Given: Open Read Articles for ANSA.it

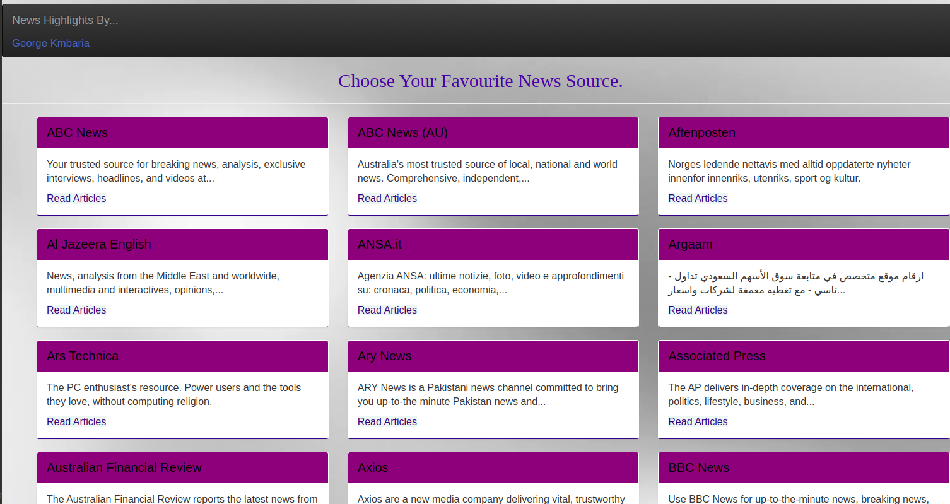Looking at the screenshot, I should pos(387,310).
